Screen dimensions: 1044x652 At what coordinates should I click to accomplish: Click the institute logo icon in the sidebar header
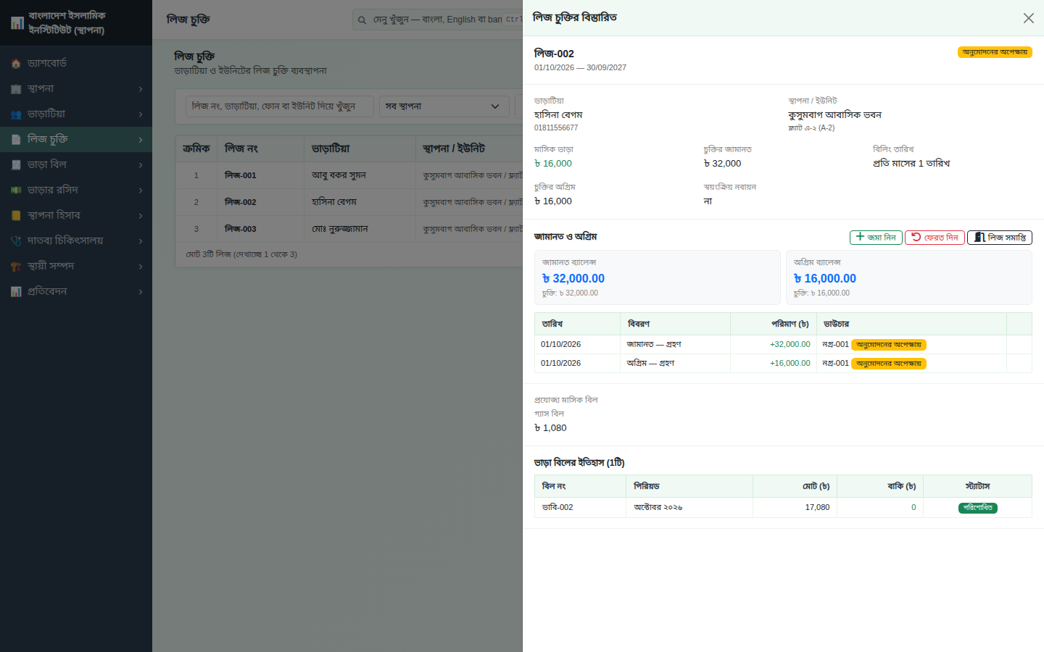17,23
